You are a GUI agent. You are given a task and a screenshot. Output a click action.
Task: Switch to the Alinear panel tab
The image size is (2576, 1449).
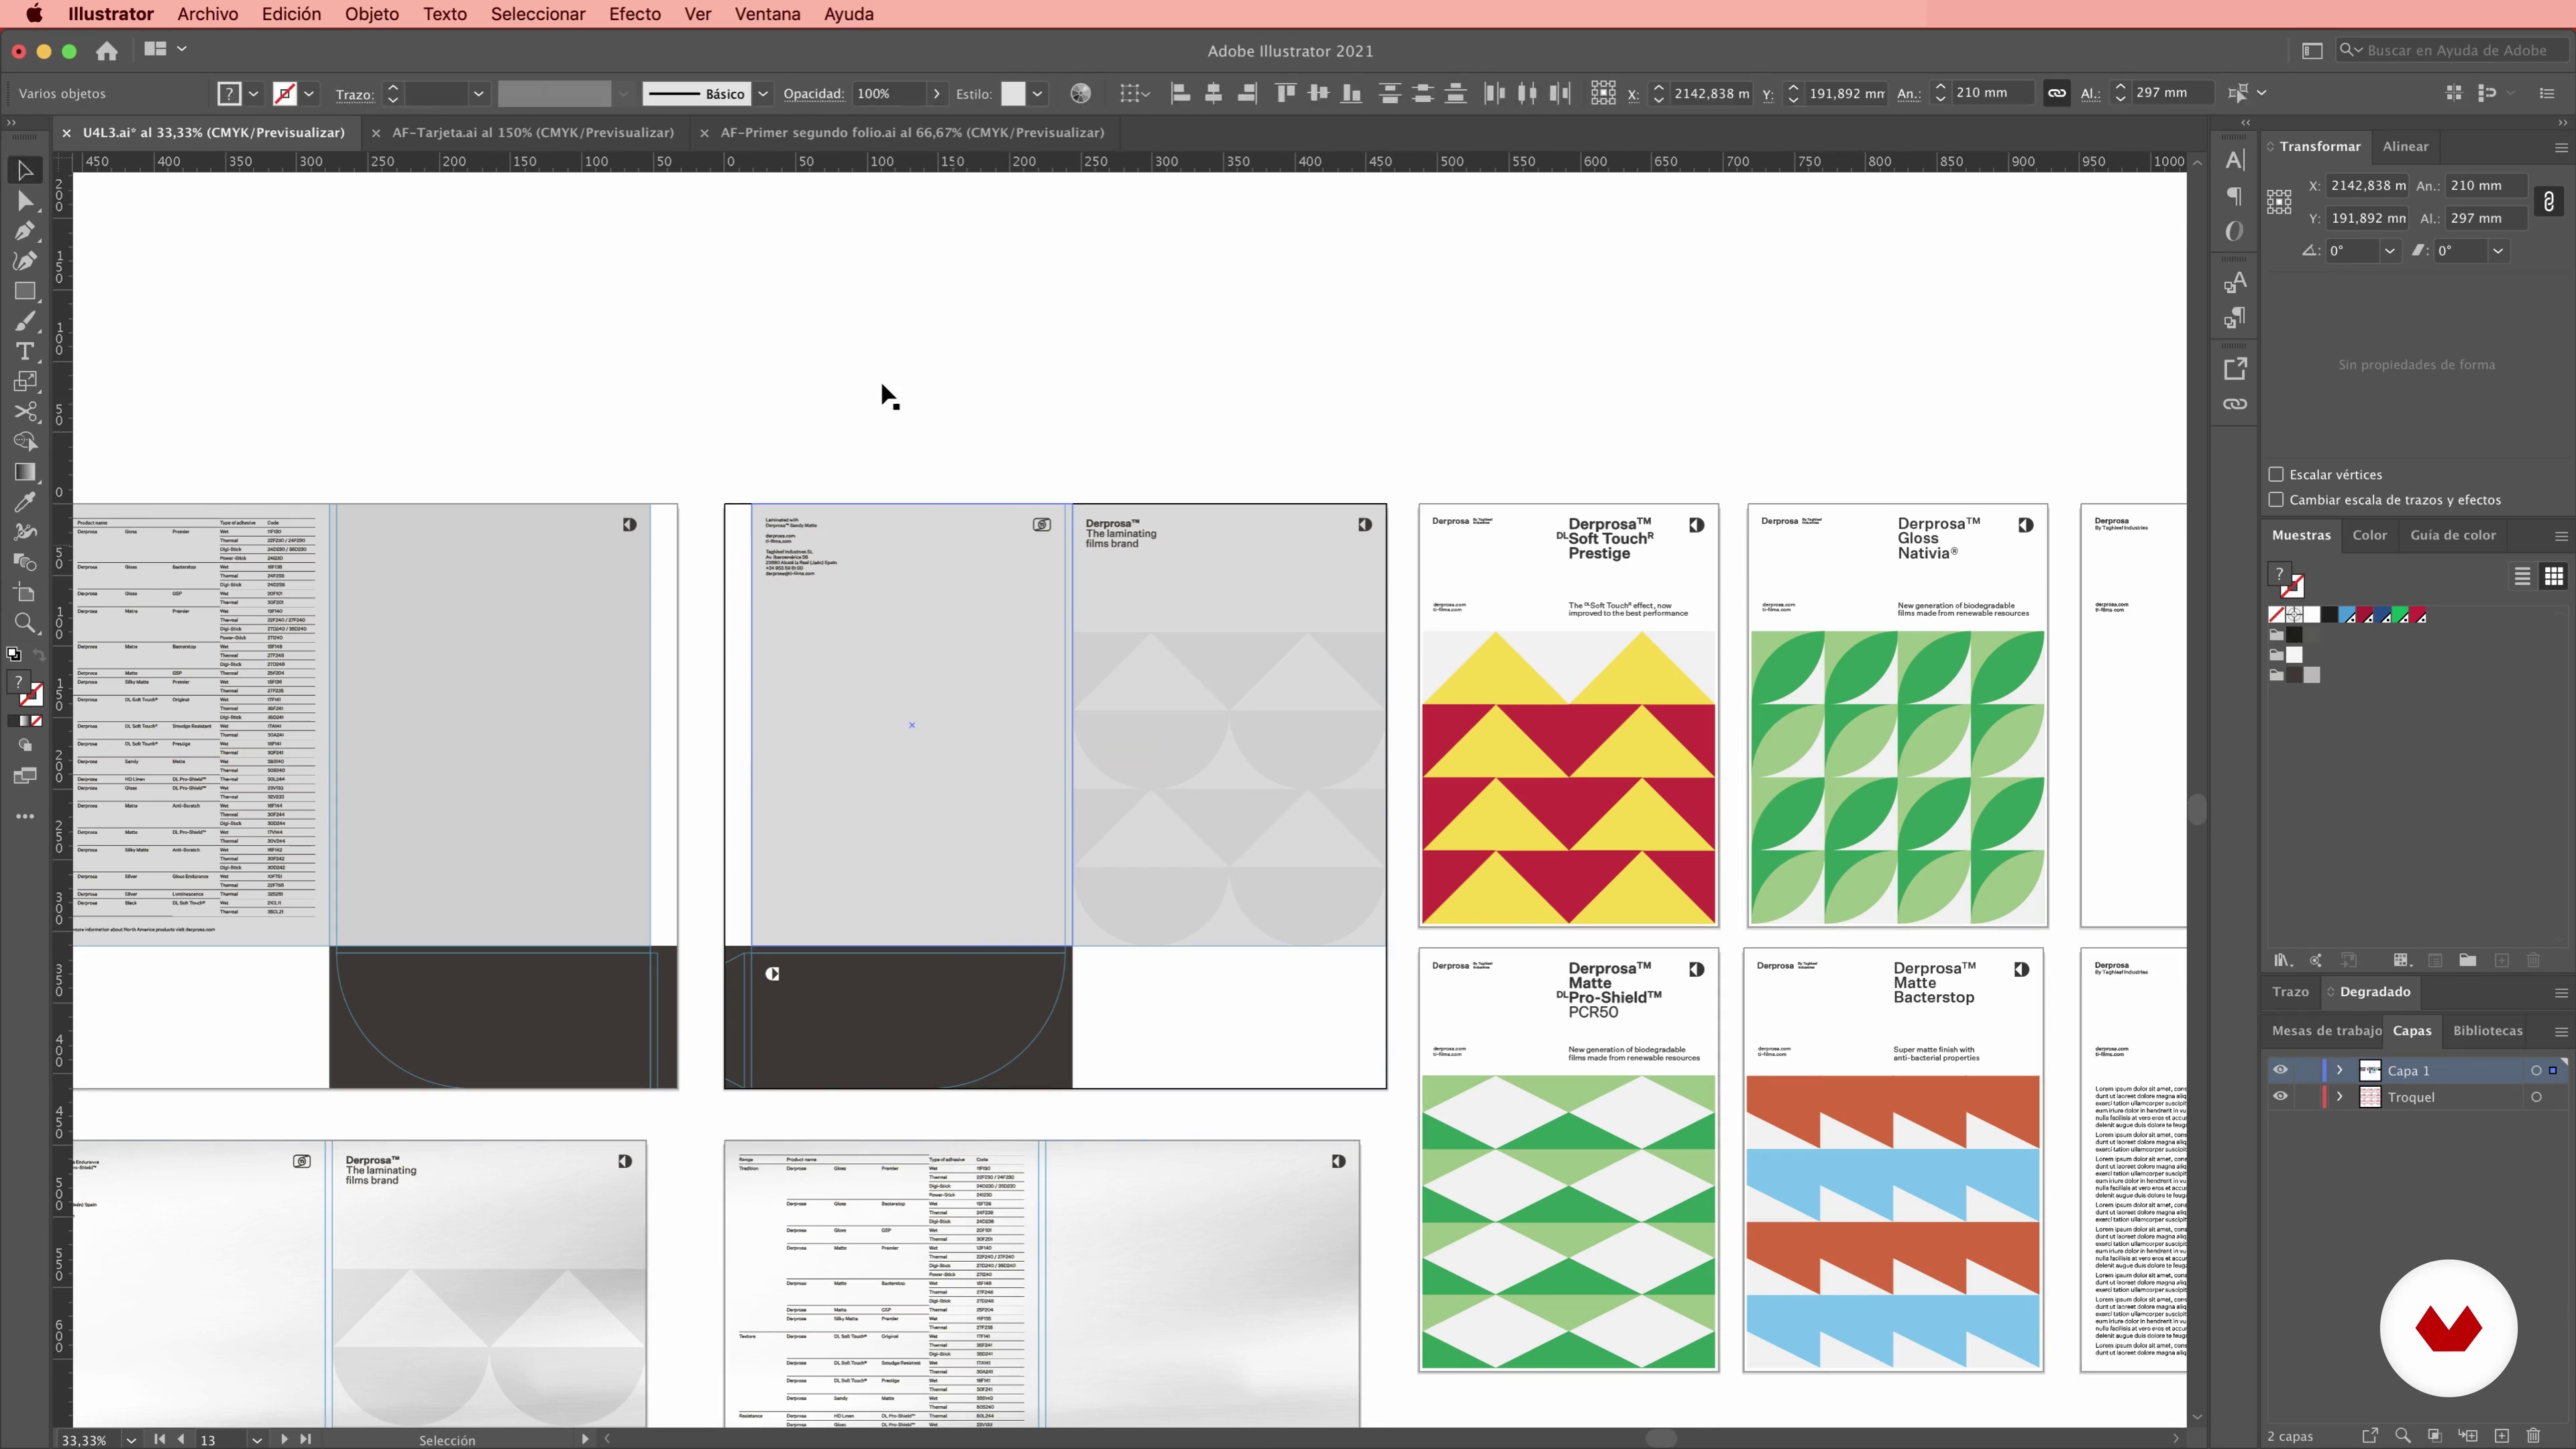click(x=2405, y=146)
